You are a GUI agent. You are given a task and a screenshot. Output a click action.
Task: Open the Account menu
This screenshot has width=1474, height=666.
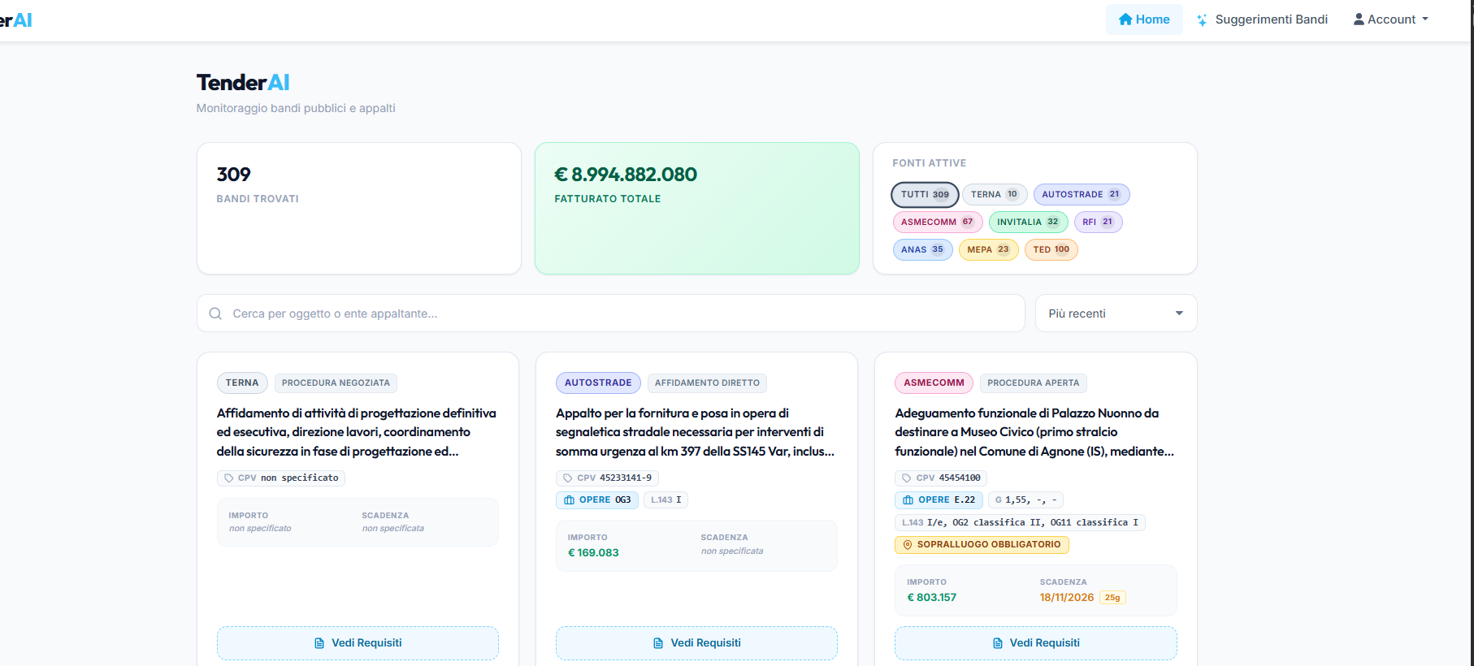[1390, 19]
